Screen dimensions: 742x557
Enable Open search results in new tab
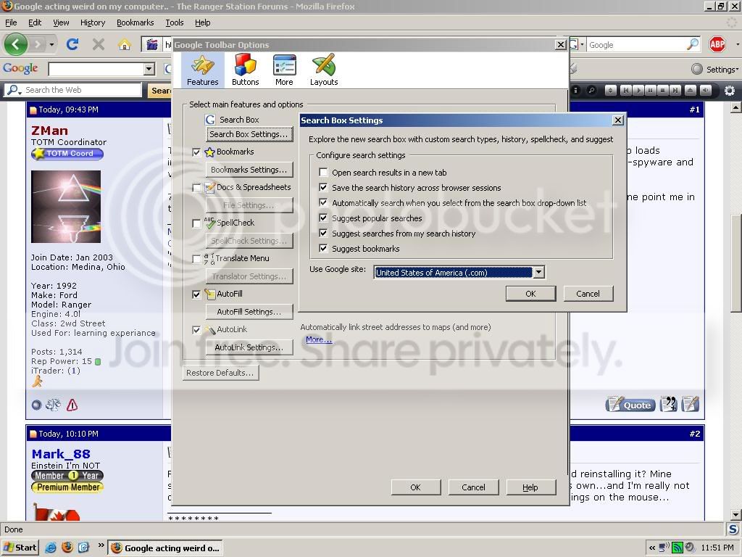[x=323, y=173]
